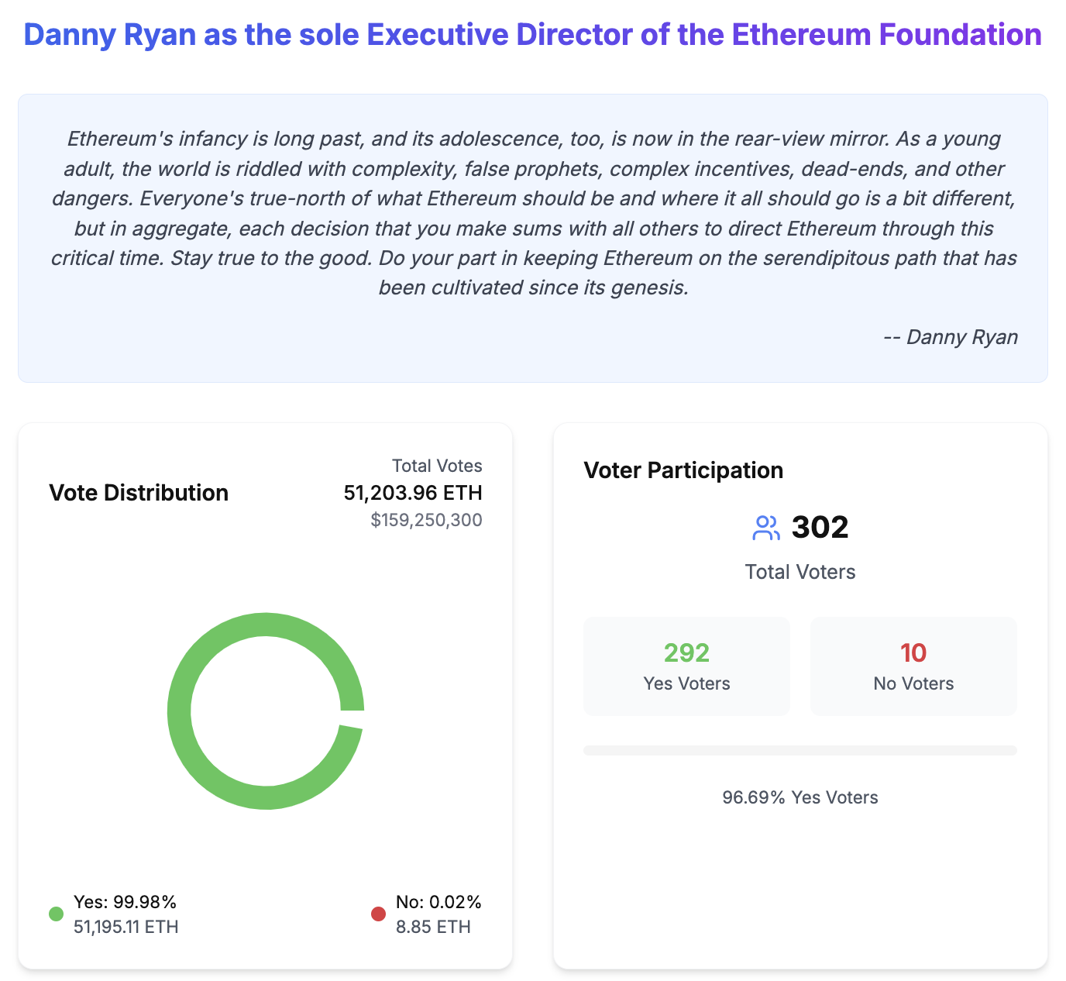Image resolution: width=1066 pixels, height=981 pixels.
Task: Click the 10 No Voters card
Action: tap(913, 666)
